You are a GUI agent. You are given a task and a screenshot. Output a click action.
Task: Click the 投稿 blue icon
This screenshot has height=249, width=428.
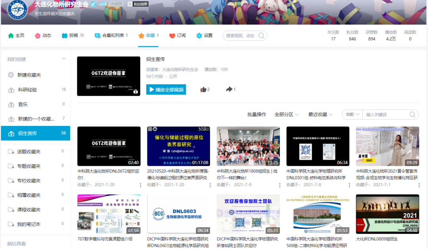[65, 36]
